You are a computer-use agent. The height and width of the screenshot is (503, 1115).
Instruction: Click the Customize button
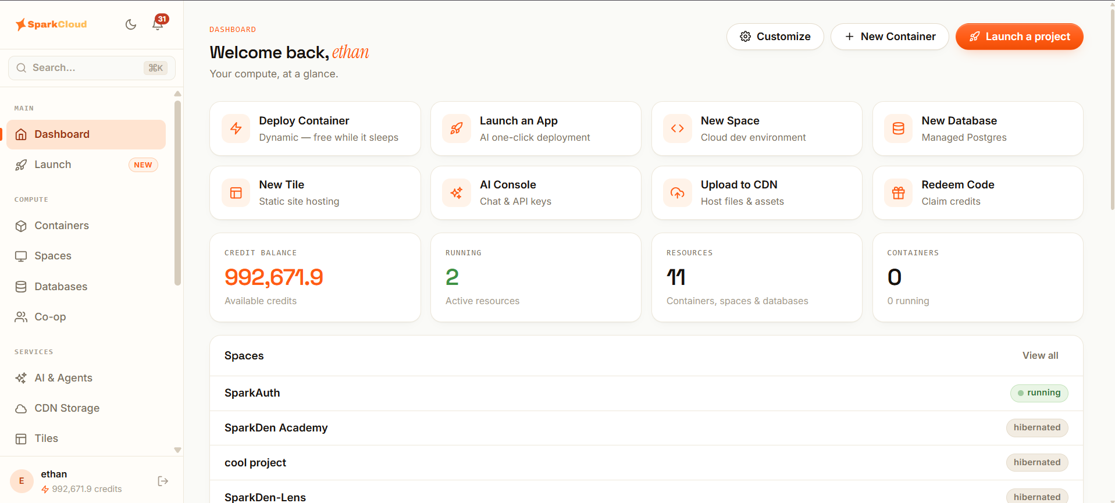775,37
